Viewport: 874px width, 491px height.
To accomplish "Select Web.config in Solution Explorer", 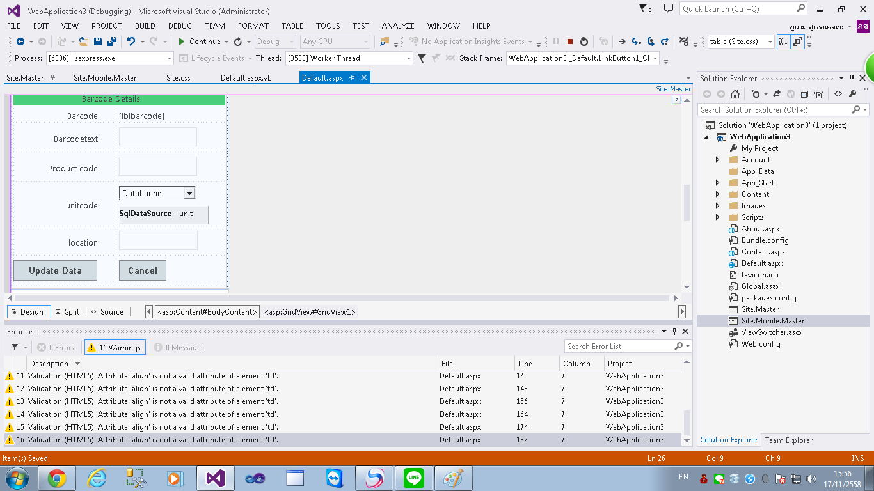I will click(x=761, y=344).
